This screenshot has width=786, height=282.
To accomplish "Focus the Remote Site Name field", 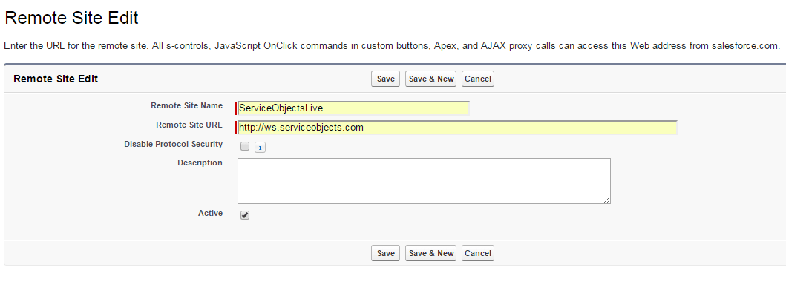I will pos(353,108).
